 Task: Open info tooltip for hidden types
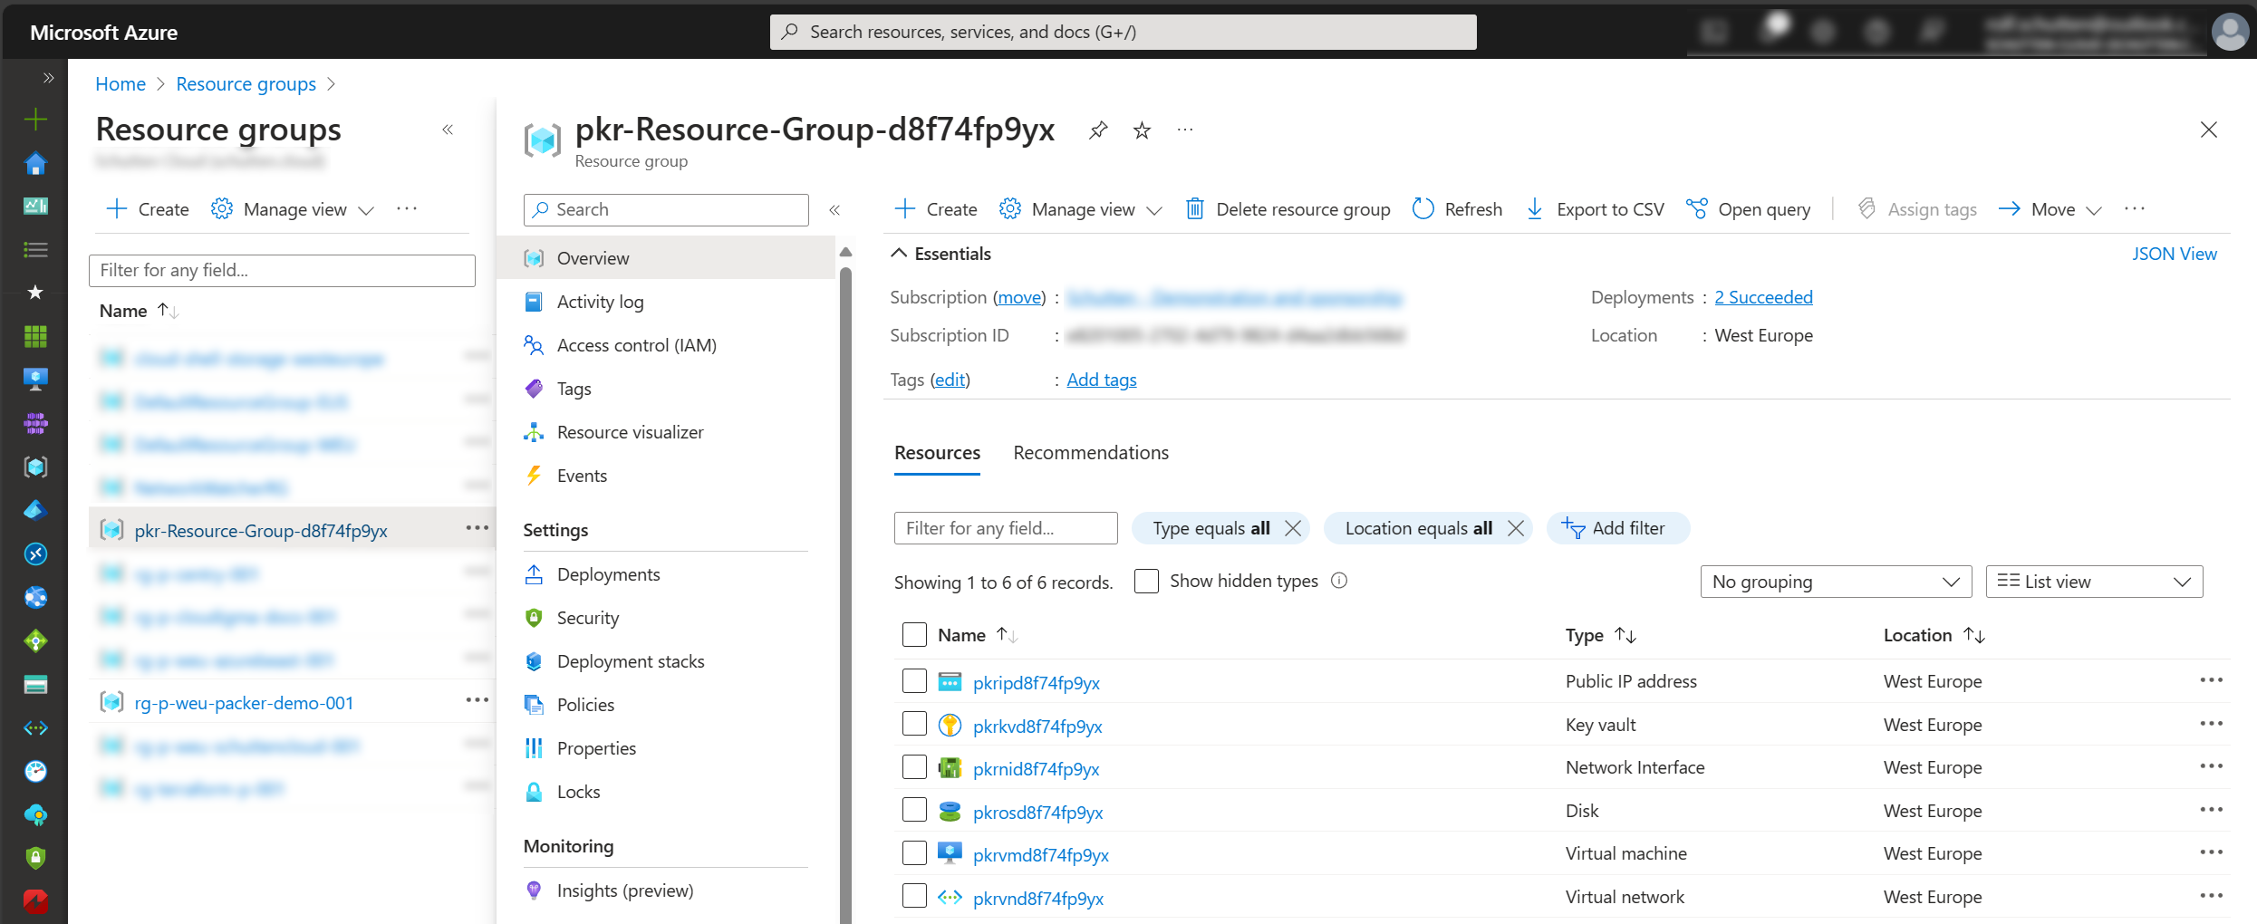[x=1339, y=581]
